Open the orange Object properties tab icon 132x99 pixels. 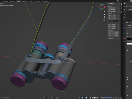[x=124, y=23]
